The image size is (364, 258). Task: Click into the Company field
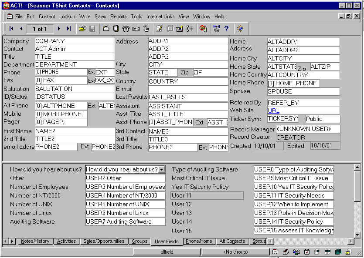75,41
